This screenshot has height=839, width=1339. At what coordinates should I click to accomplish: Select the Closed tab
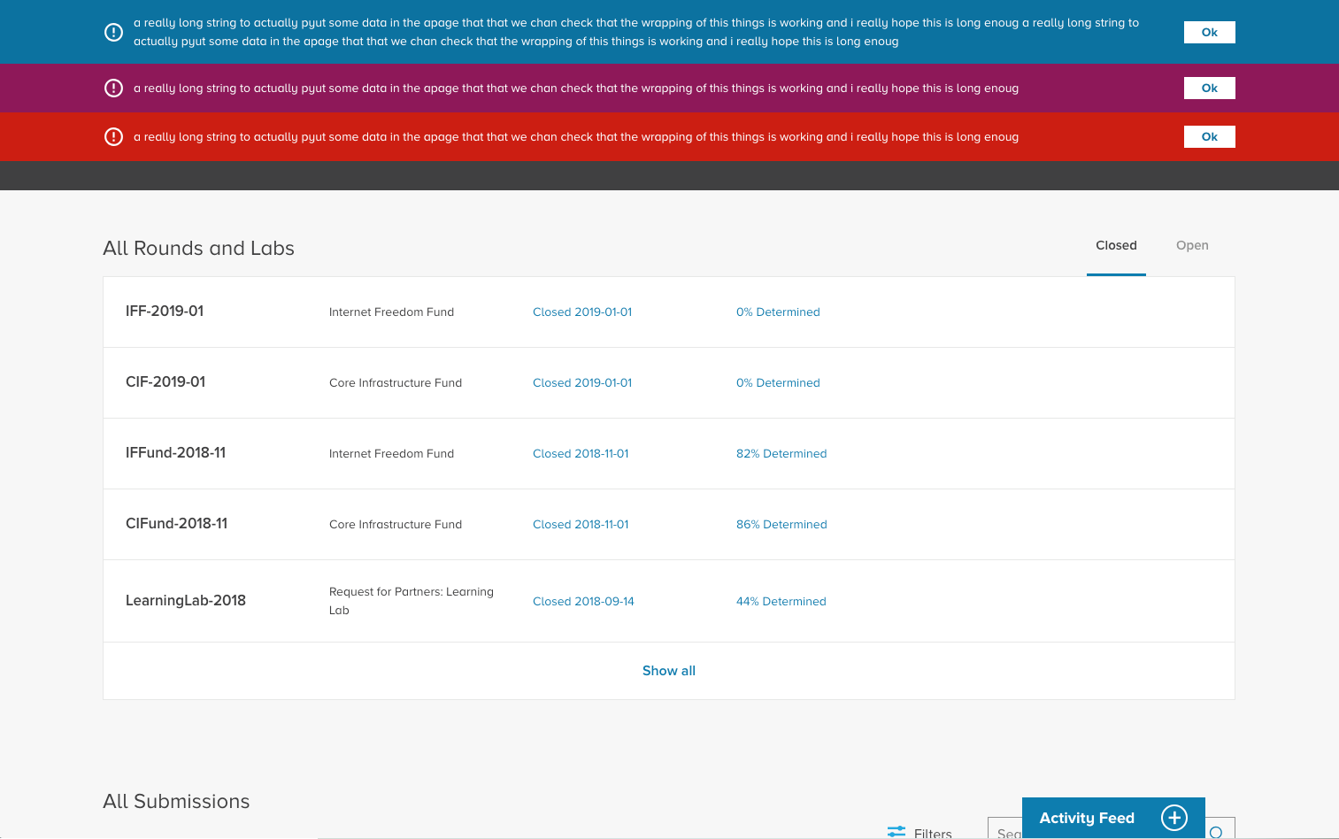coord(1116,245)
